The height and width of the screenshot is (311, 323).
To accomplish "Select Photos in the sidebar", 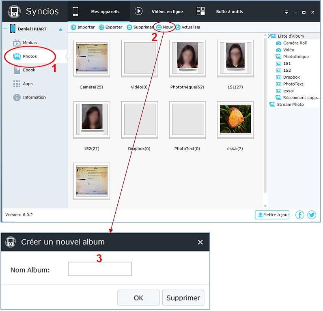I will point(30,57).
